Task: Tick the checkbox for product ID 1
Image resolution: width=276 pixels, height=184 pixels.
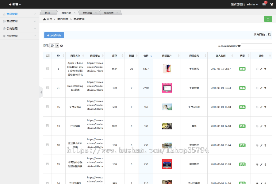Action: (x=47, y=69)
